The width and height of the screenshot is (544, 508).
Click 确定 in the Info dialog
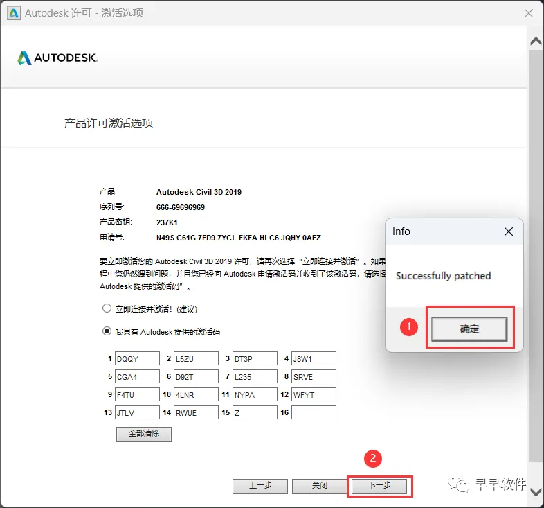click(x=469, y=329)
